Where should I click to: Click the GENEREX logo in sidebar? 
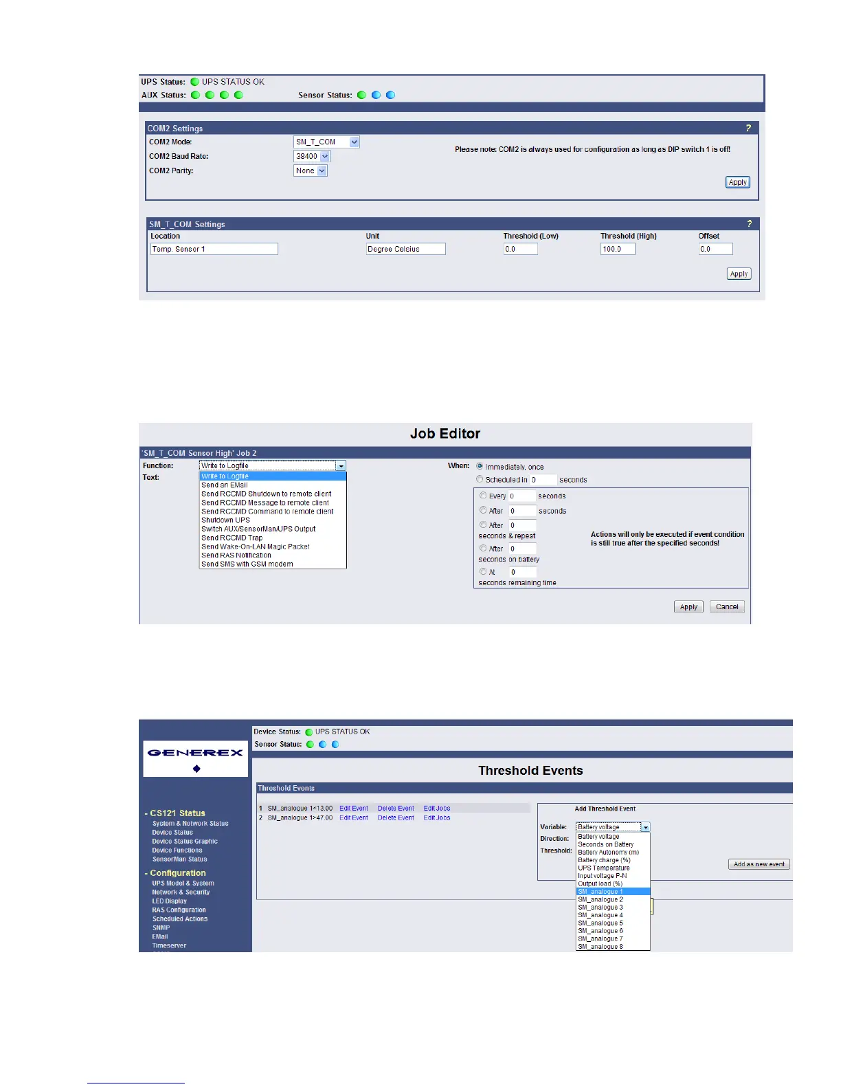coord(195,758)
